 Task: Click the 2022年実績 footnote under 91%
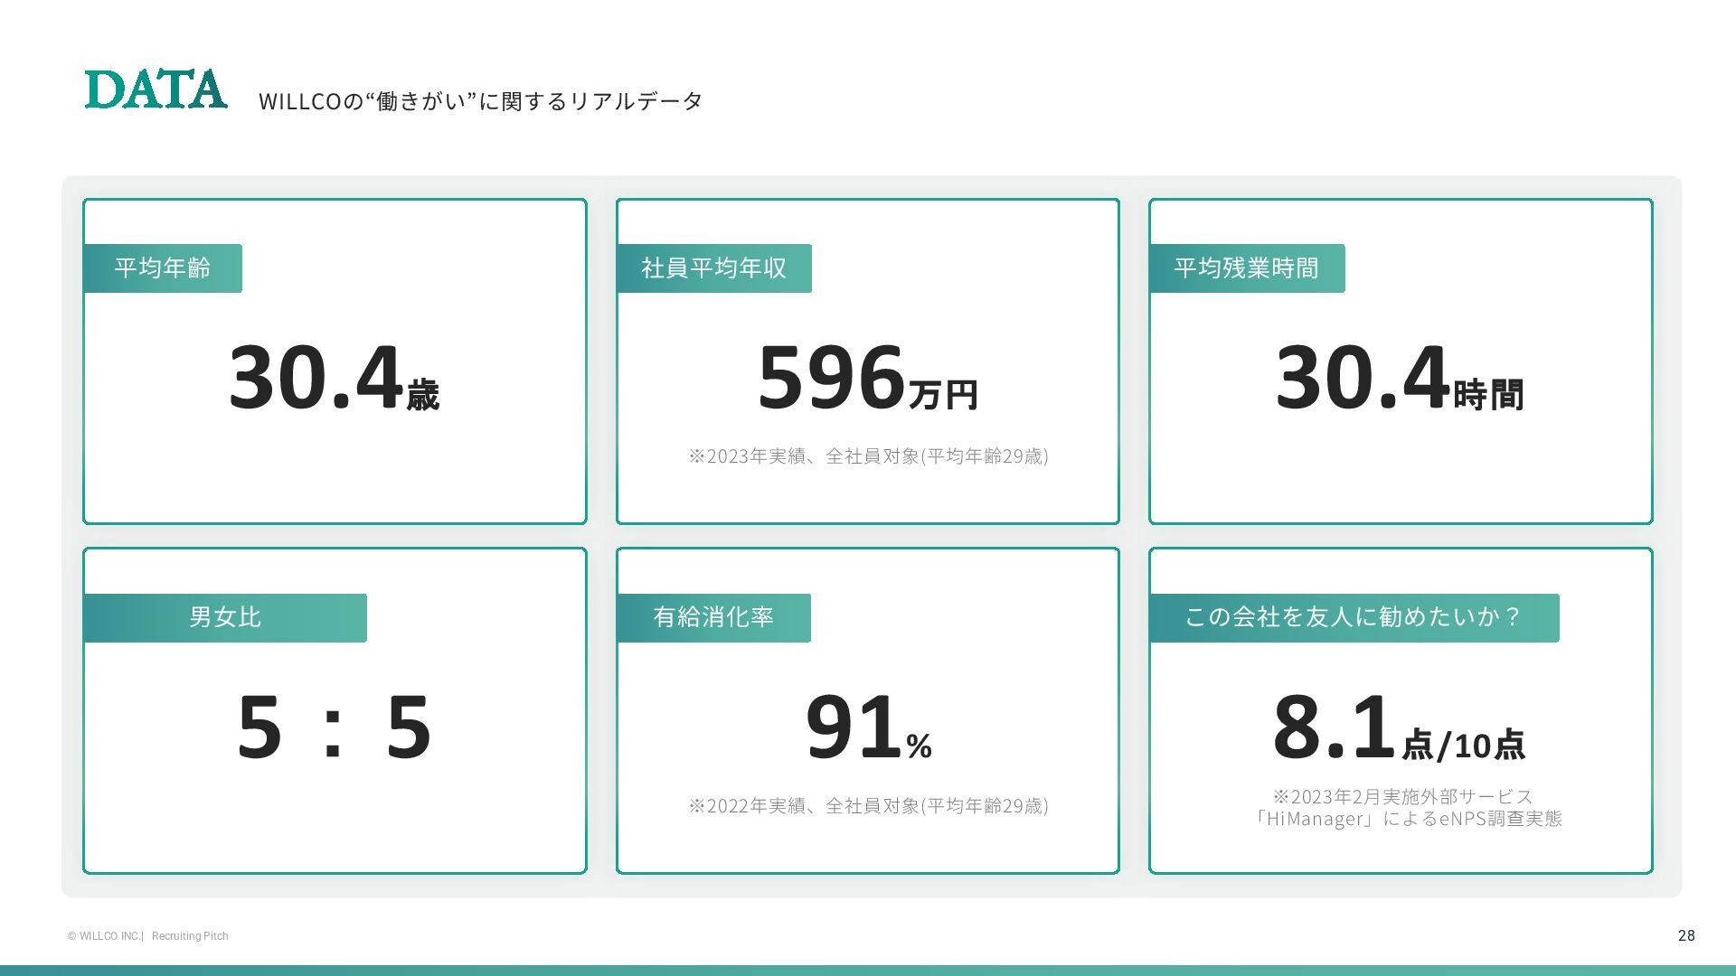868,806
